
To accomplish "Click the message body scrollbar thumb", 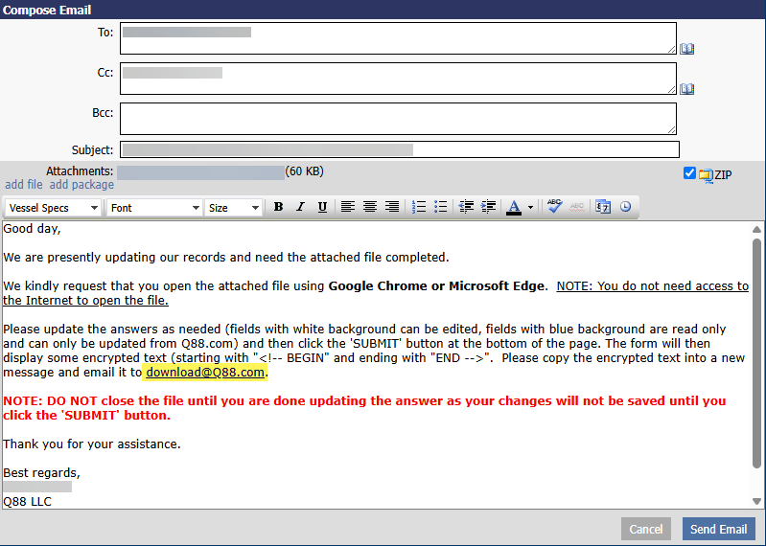I will tap(756, 353).
